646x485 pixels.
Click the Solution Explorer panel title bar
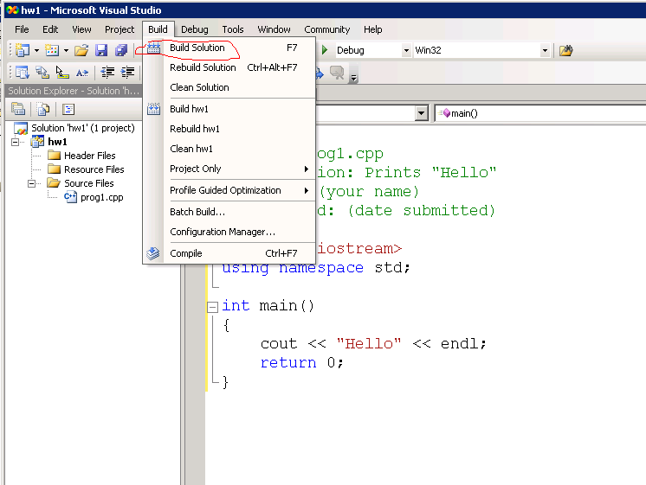[74, 91]
